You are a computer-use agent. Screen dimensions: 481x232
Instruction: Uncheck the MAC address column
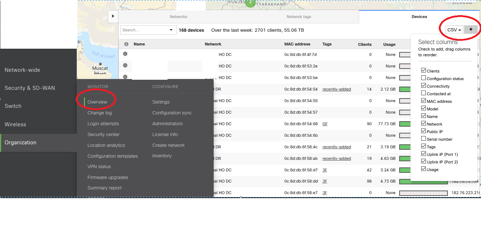(x=423, y=101)
